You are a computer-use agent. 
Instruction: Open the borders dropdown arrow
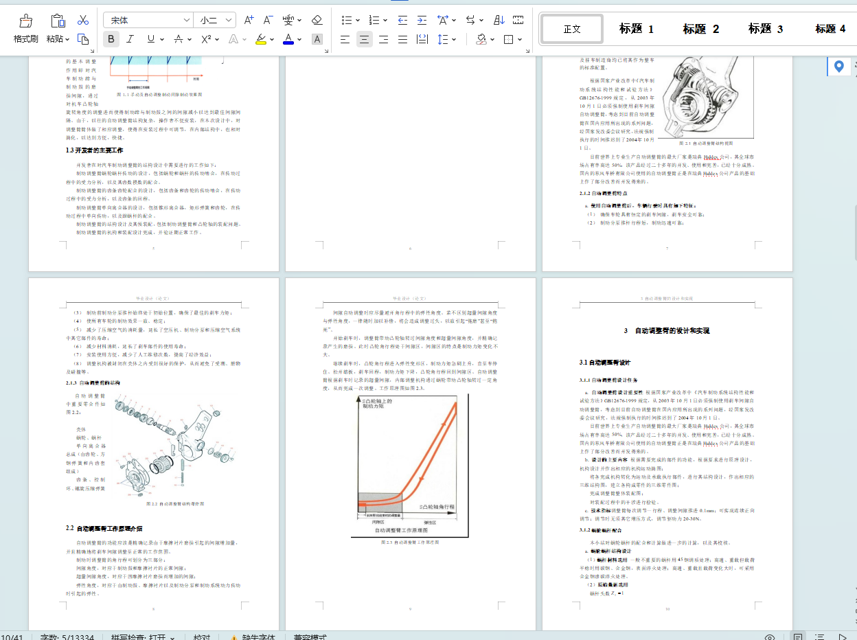[520, 39]
